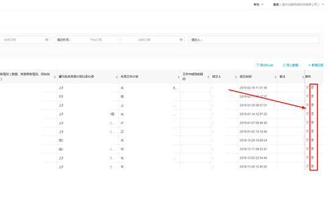The image size is (329, 219).
Task: Select timestamp 2019-01-07 09:48:40
Action: [253, 123]
